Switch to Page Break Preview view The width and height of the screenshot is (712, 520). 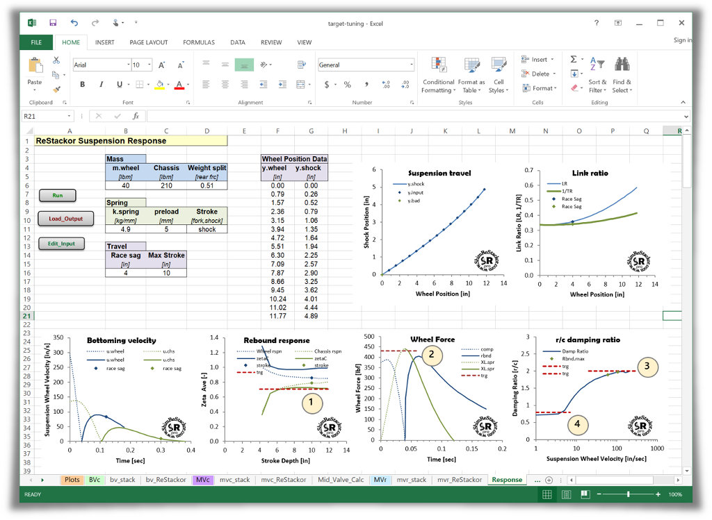[585, 494]
